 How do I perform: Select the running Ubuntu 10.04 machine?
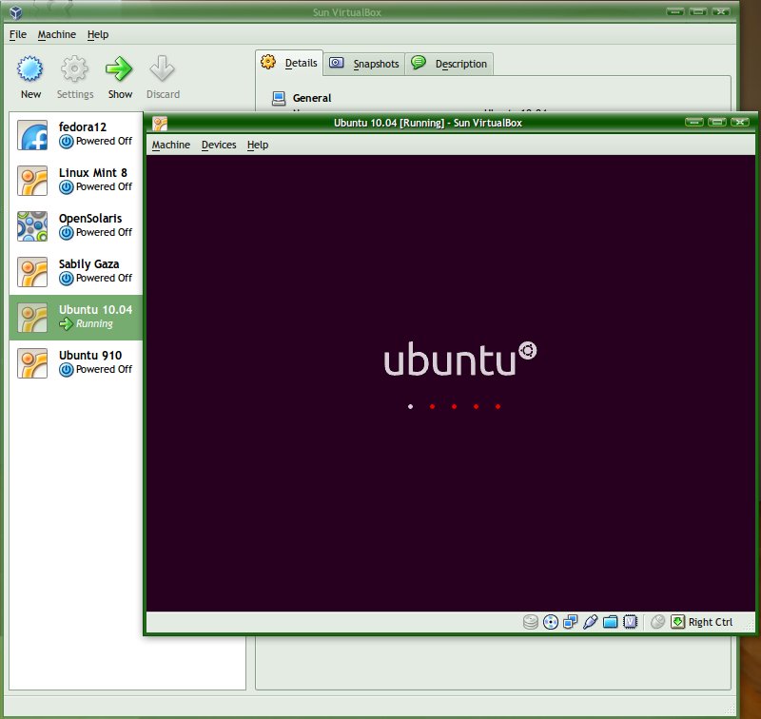pyautogui.click(x=76, y=318)
